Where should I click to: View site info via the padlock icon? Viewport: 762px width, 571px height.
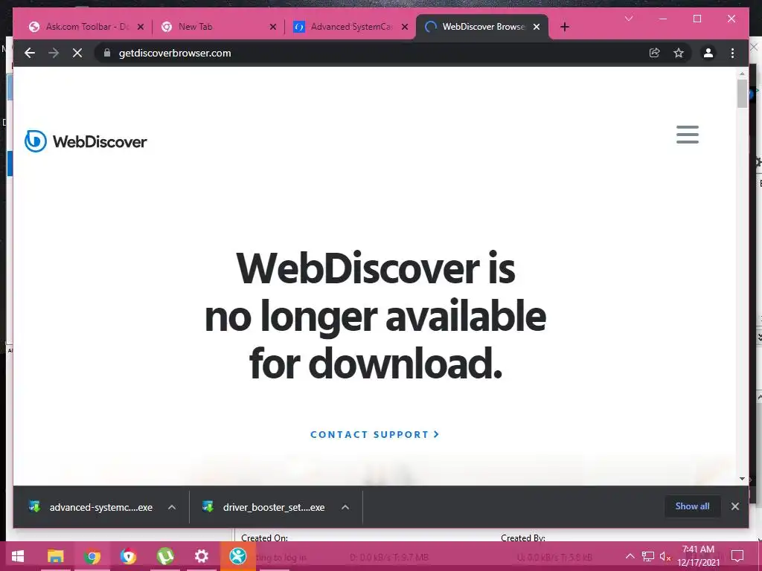tap(107, 53)
